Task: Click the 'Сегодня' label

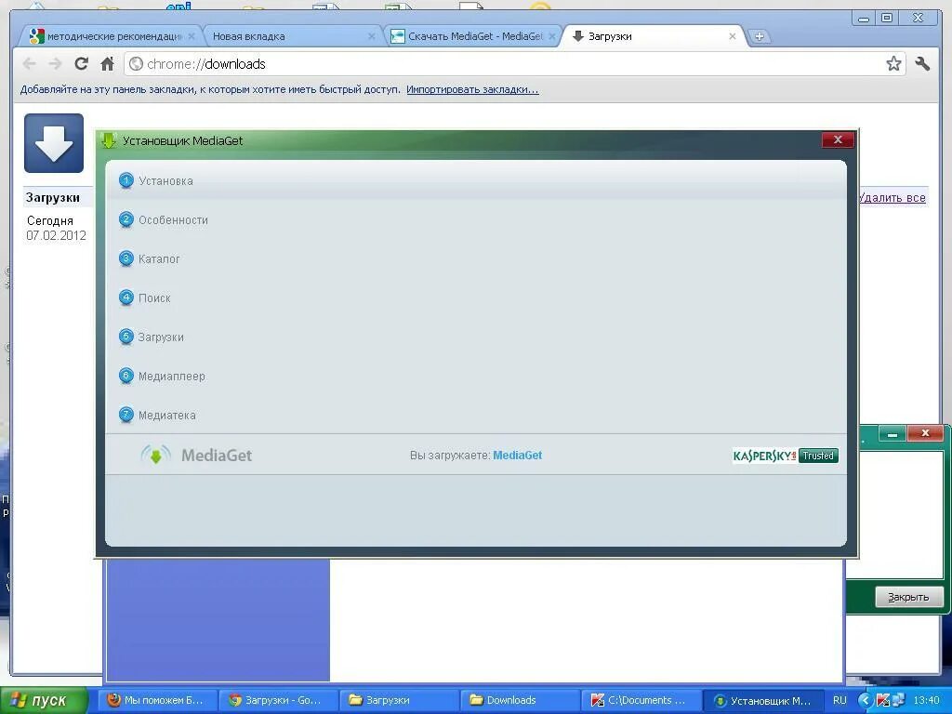Action: [x=50, y=221]
